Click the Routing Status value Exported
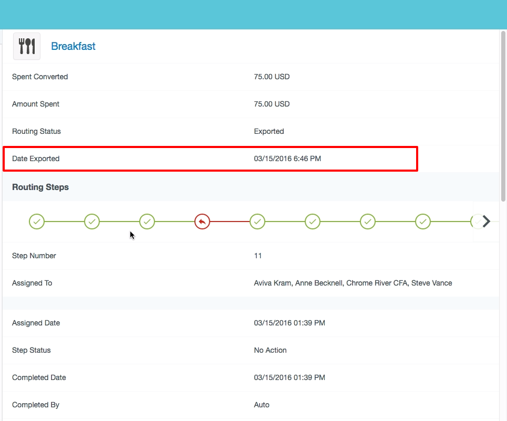Viewport: 507px width, 421px height. [x=268, y=131]
